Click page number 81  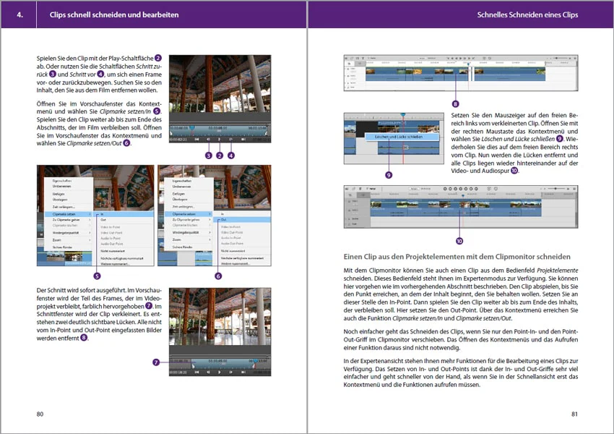click(574, 414)
